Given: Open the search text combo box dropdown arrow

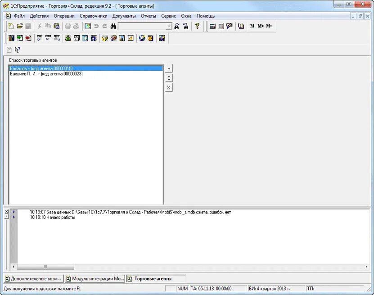Looking at the screenshot, I should point(169,26).
